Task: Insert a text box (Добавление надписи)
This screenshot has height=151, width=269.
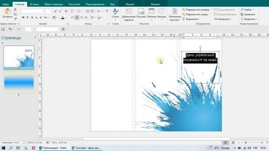Action: pos(129,15)
